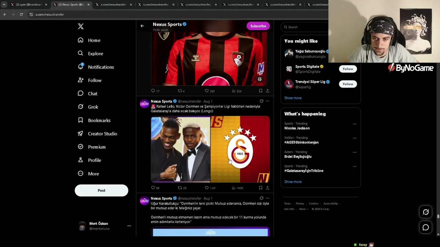Open the floating chat bubble button
The image size is (440, 247).
point(426,227)
